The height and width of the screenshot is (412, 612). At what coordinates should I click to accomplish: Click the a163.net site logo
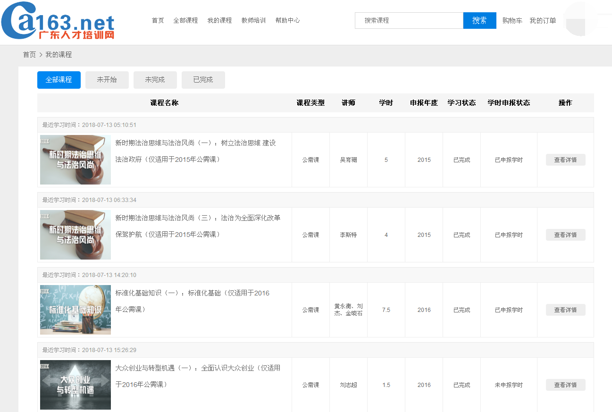(x=58, y=21)
